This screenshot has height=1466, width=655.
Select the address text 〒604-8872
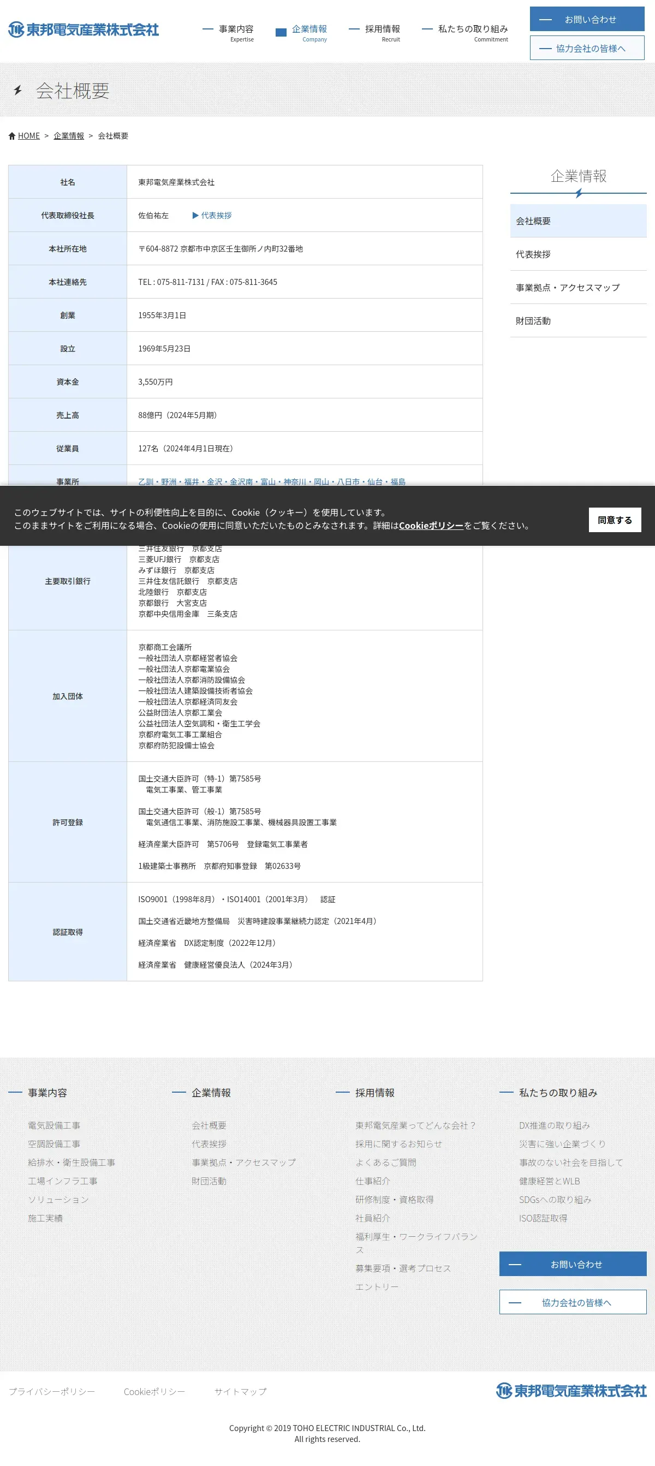pyautogui.click(x=158, y=249)
